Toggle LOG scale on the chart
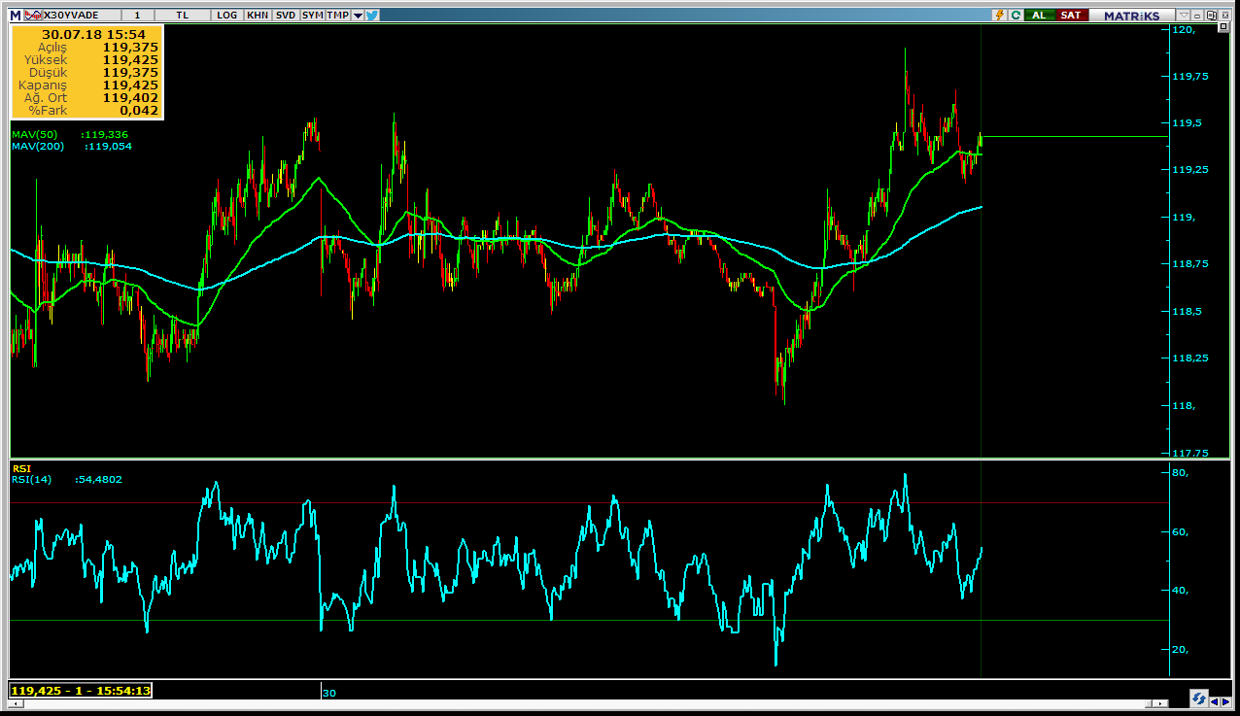1240x716 pixels. tap(226, 16)
